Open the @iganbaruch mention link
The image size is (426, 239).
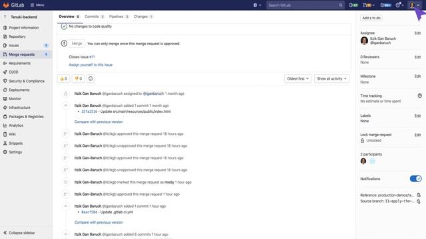[x=153, y=94]
